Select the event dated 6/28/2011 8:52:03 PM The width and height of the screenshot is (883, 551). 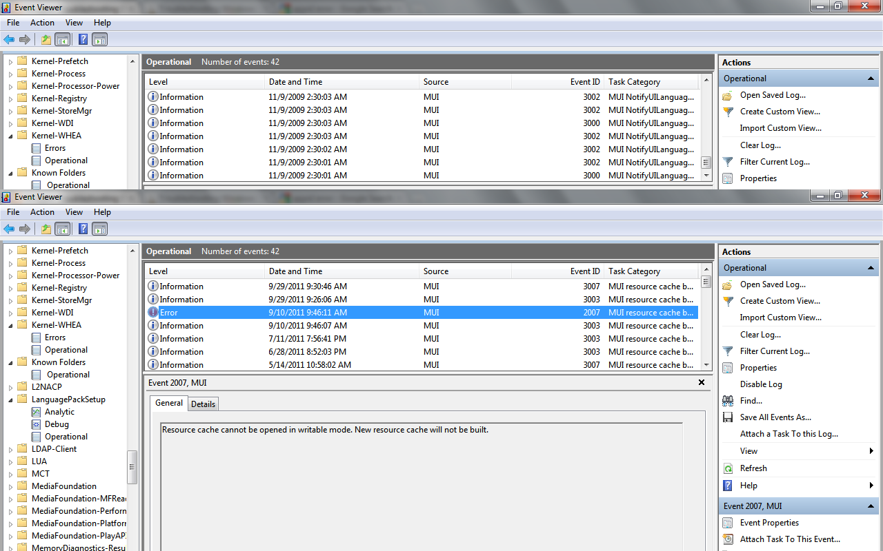[x=422, y=352]
